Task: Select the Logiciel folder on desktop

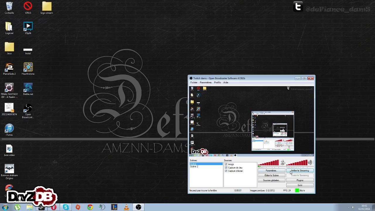Action: 9,28
